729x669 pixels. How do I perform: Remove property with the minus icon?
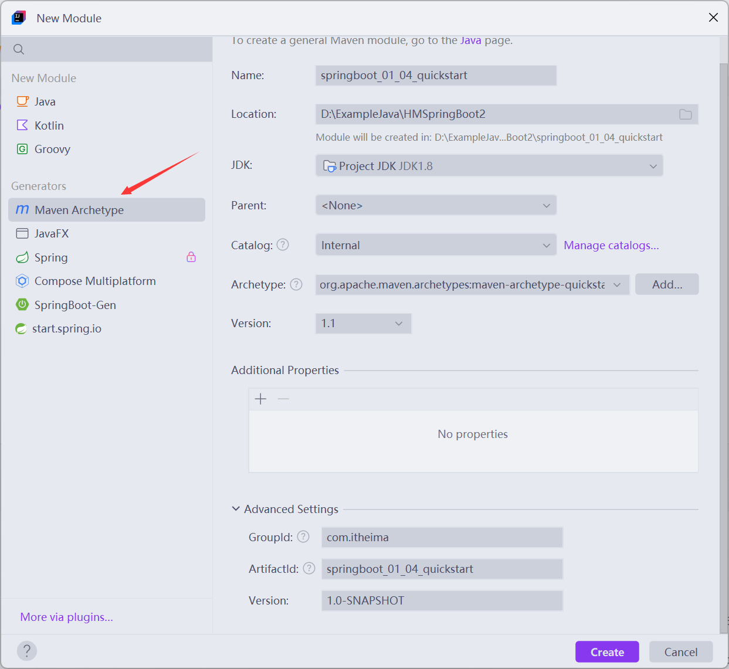click(284, 399)
